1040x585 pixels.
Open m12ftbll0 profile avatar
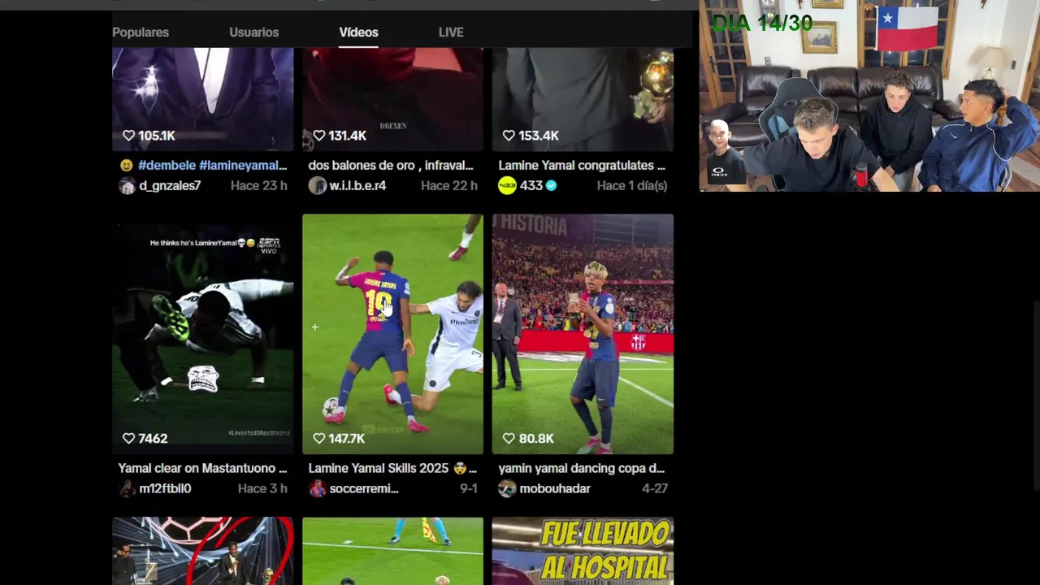(x=127, y=488)
